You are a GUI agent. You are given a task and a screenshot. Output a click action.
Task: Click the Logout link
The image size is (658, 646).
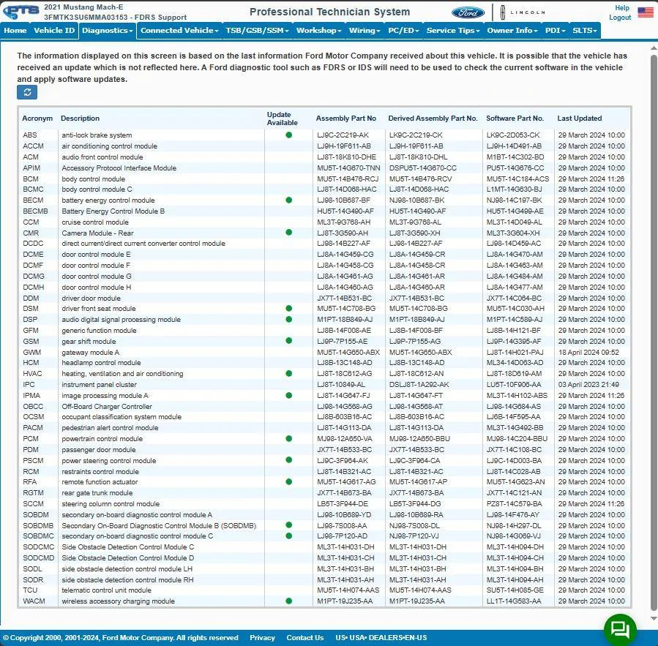click(620, 18)
